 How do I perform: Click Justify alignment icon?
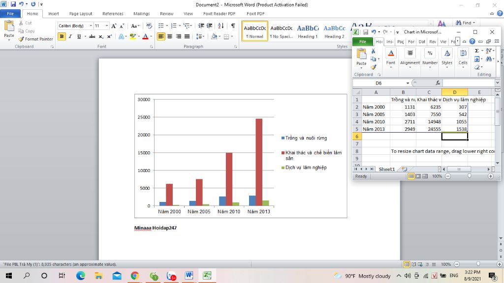click(187, 36)
